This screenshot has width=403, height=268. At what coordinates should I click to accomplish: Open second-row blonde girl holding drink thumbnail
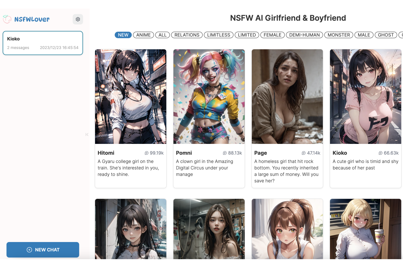(x=366, y=229)
